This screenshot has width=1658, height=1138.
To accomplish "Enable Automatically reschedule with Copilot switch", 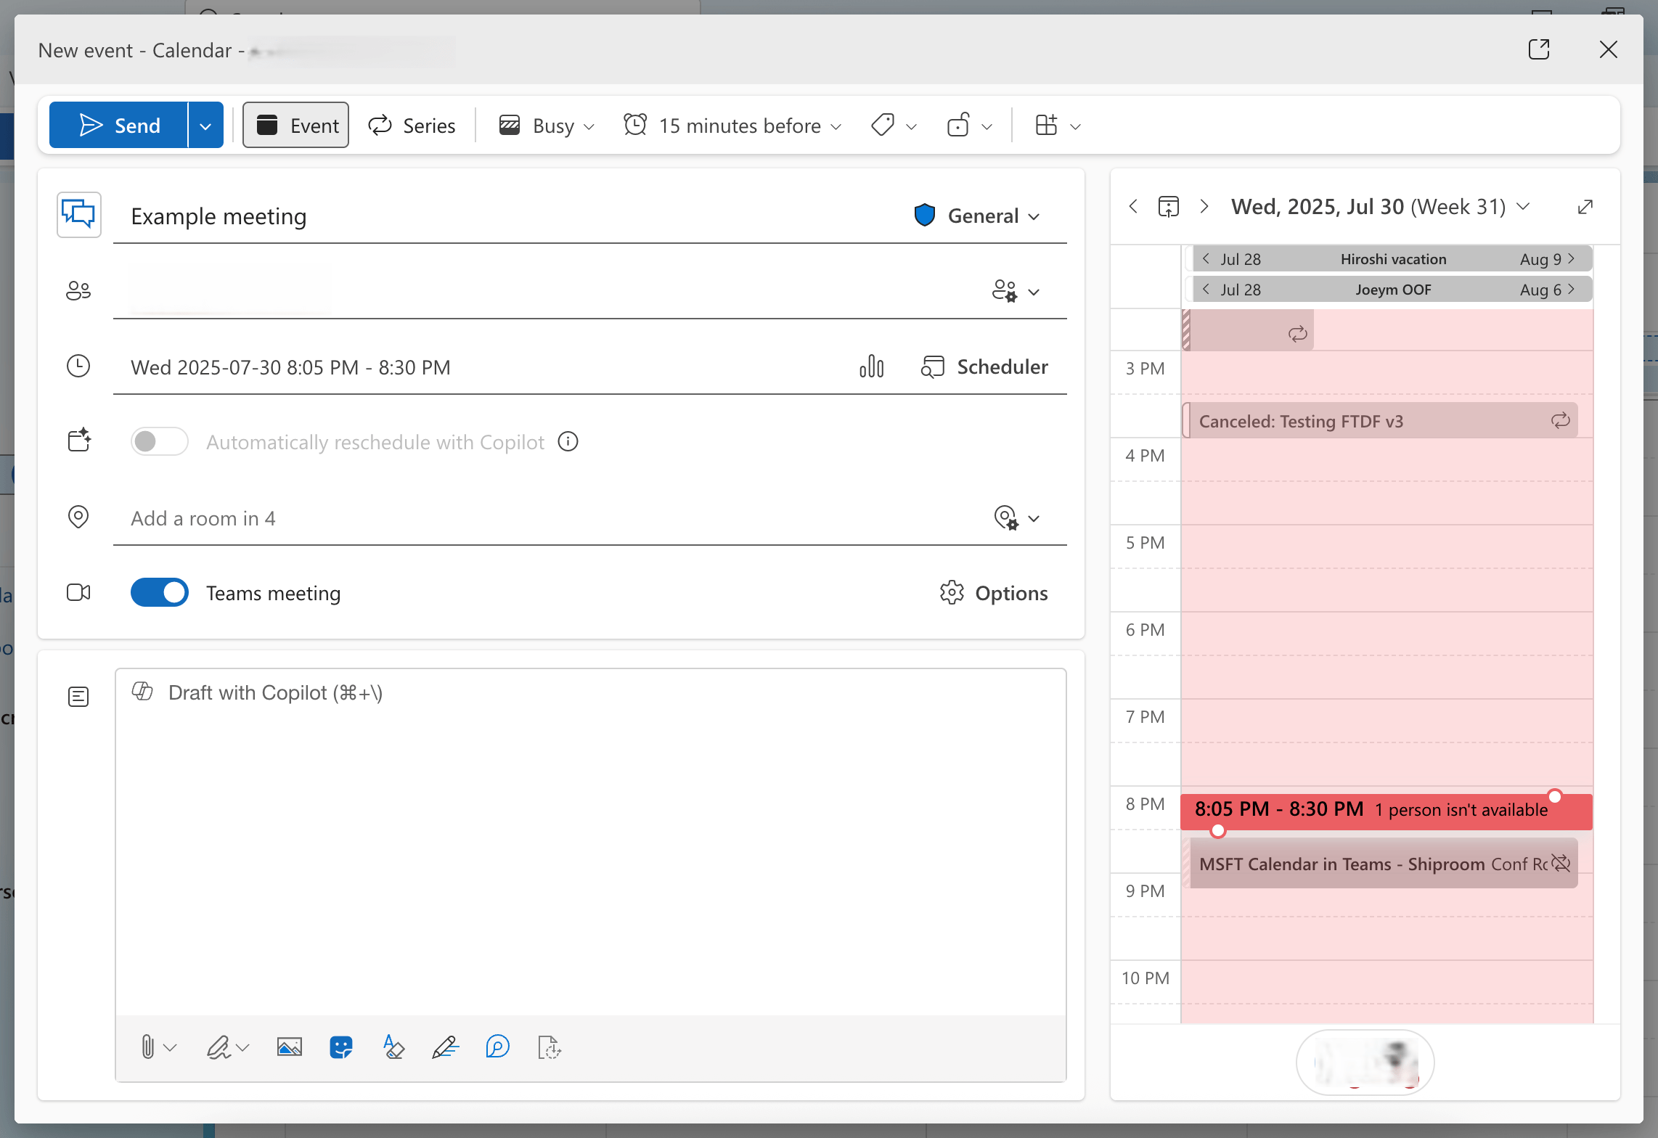I will coord(160,441).
